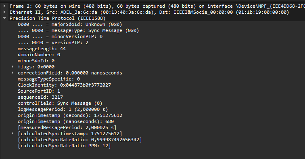The width and height of the screenshot is (305, 159).
Task: Select the ClockIdentity field
Action: point(64,85)
